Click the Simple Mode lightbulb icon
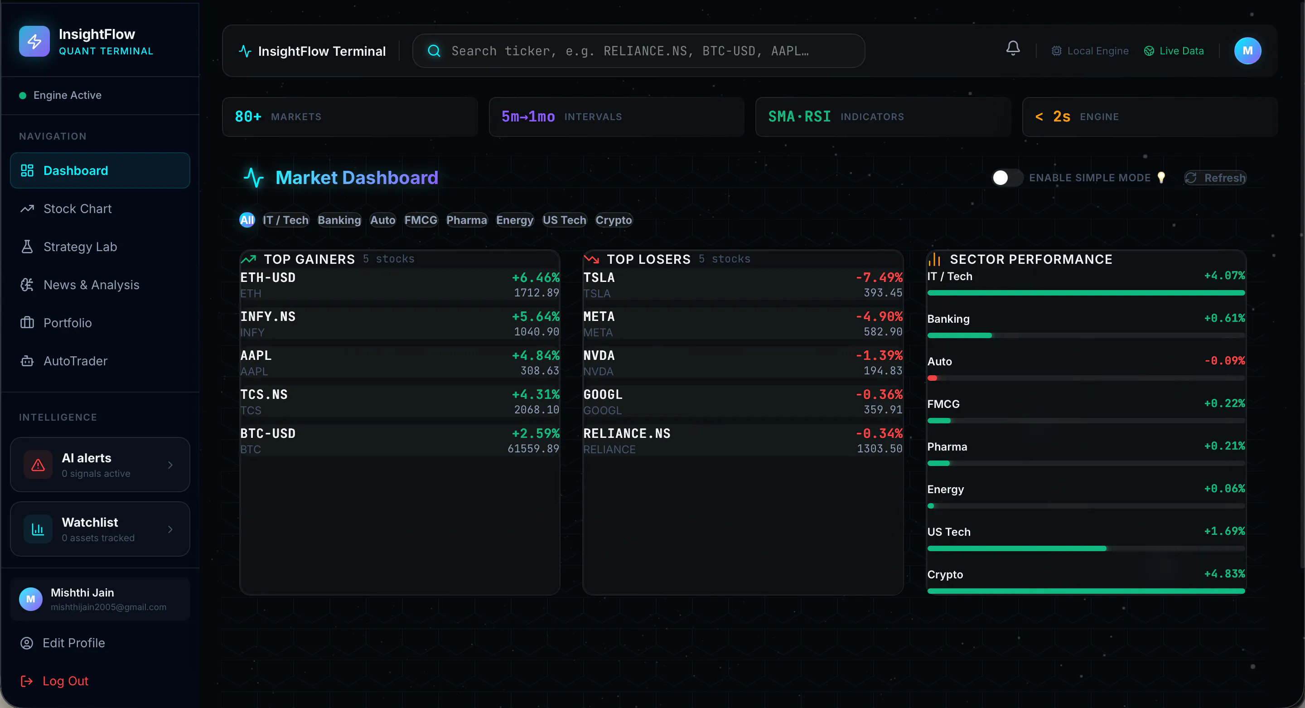 [x=1161, y=177]
